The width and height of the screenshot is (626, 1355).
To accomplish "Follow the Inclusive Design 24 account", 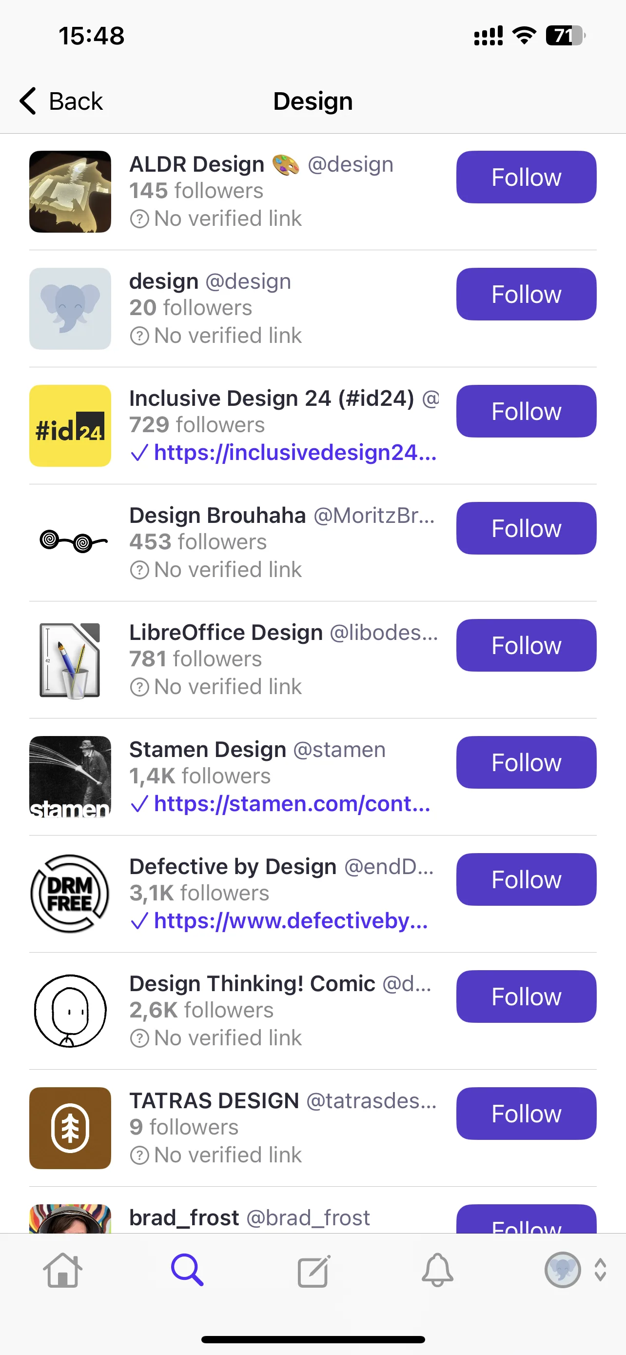I will tap(526, 411).
